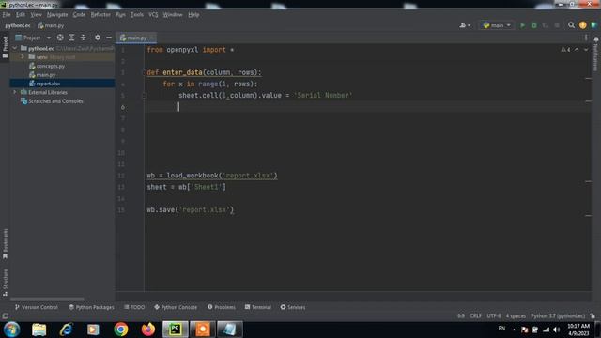Click the Project panel horizontal scrollbar

click(x=47, y=299)
